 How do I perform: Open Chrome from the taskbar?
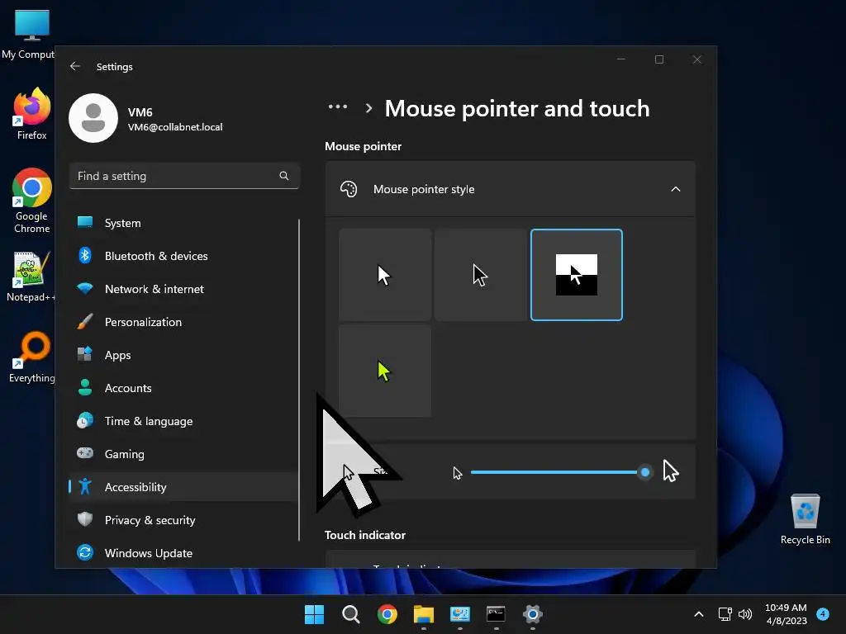387,614
